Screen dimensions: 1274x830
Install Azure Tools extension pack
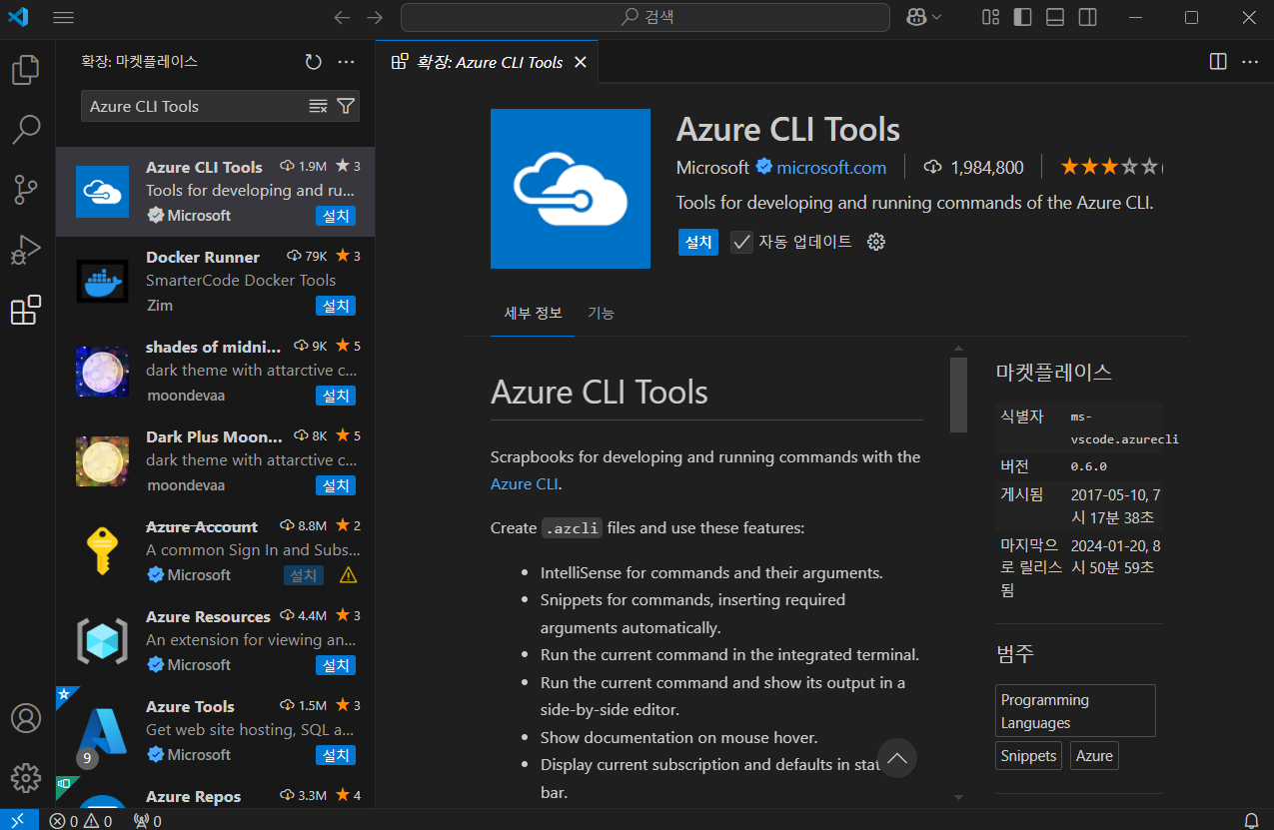pos(336,755)
